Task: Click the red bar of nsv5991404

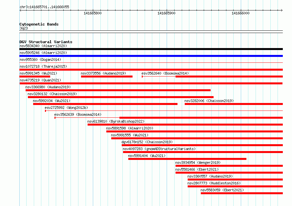Action: coord(187,159)
